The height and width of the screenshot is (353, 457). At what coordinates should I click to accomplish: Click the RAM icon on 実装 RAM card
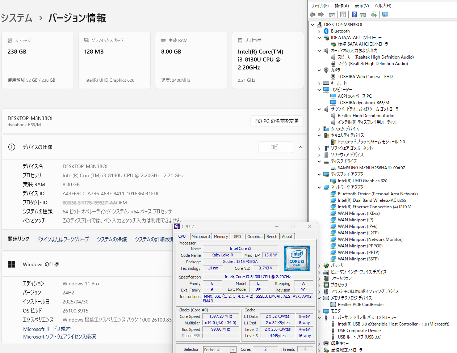coord(163,40)
